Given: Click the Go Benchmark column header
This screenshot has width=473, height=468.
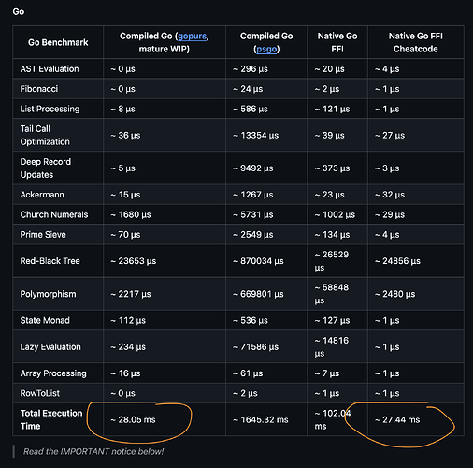Looking at the screenshot, I should (58, 42).
